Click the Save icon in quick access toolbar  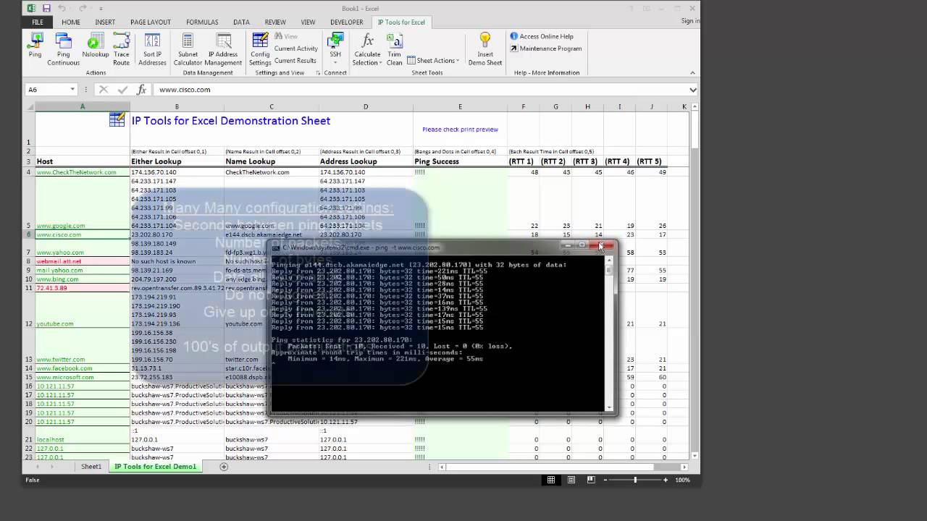point(46,8)
